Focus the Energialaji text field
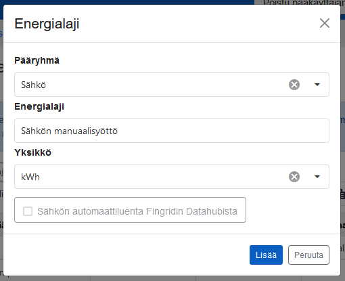Viewport: 345px width, 281px height. (172, 131)
